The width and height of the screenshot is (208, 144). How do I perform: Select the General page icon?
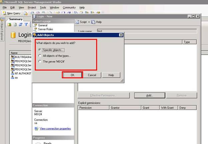[x=35, y=25]
